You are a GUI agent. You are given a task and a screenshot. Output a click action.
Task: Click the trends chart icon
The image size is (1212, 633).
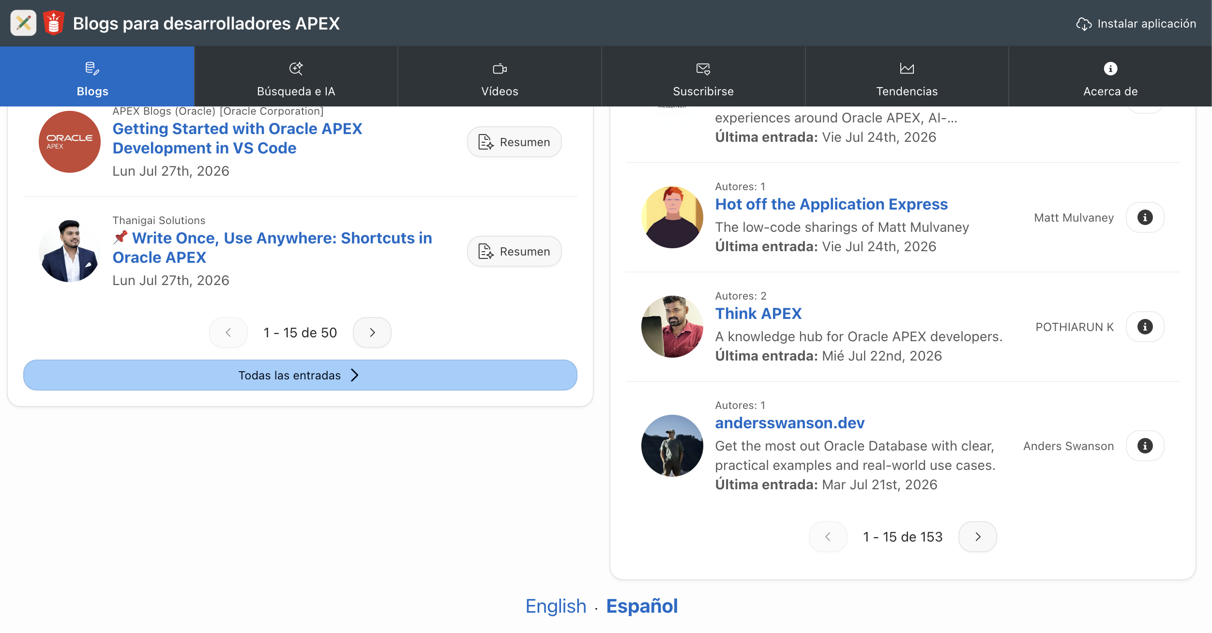pyautogui.click(x=907, y=68)
